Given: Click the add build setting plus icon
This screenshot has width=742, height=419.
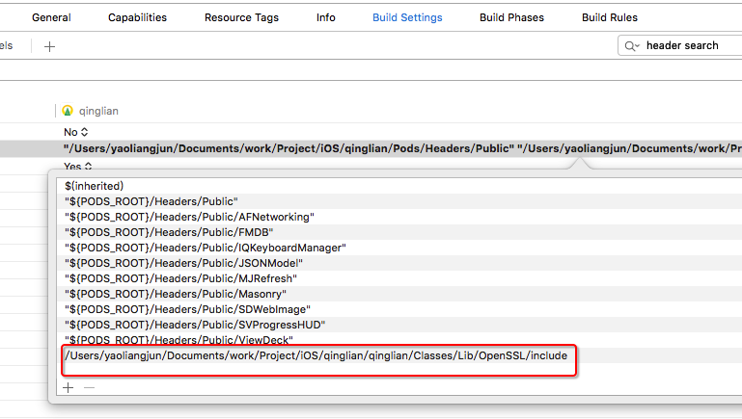Looking at the screenshot, I should pos(50,45).
